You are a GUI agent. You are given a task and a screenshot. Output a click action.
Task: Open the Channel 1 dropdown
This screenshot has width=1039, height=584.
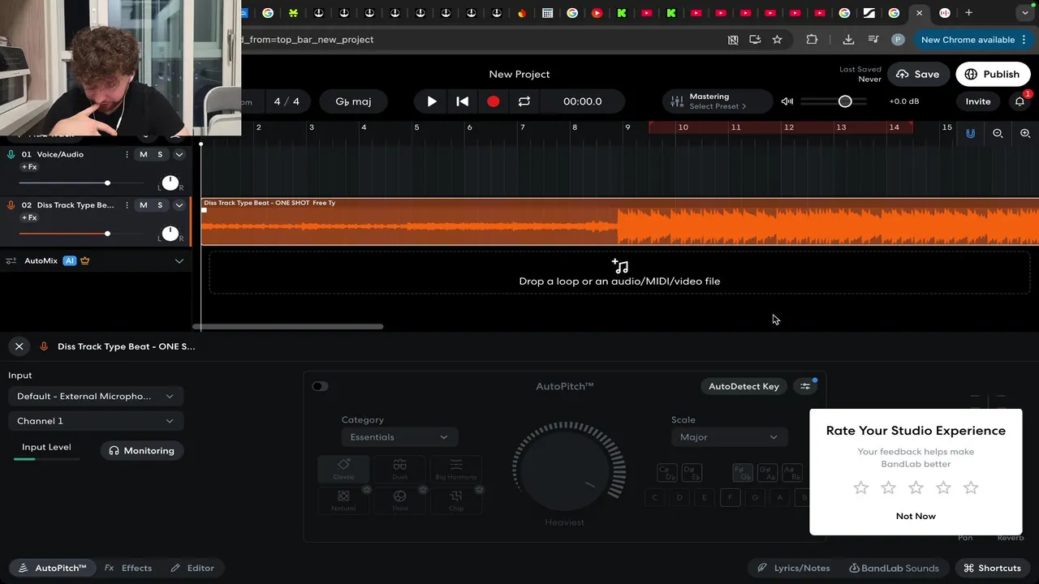[95, 421]
